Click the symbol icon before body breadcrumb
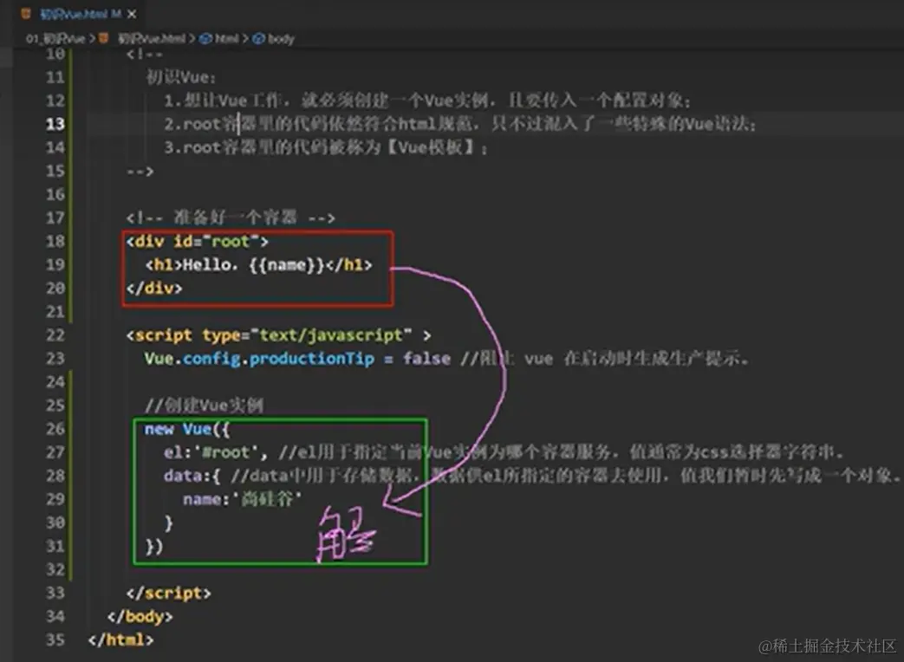The image size is (904, 662). 259,39
